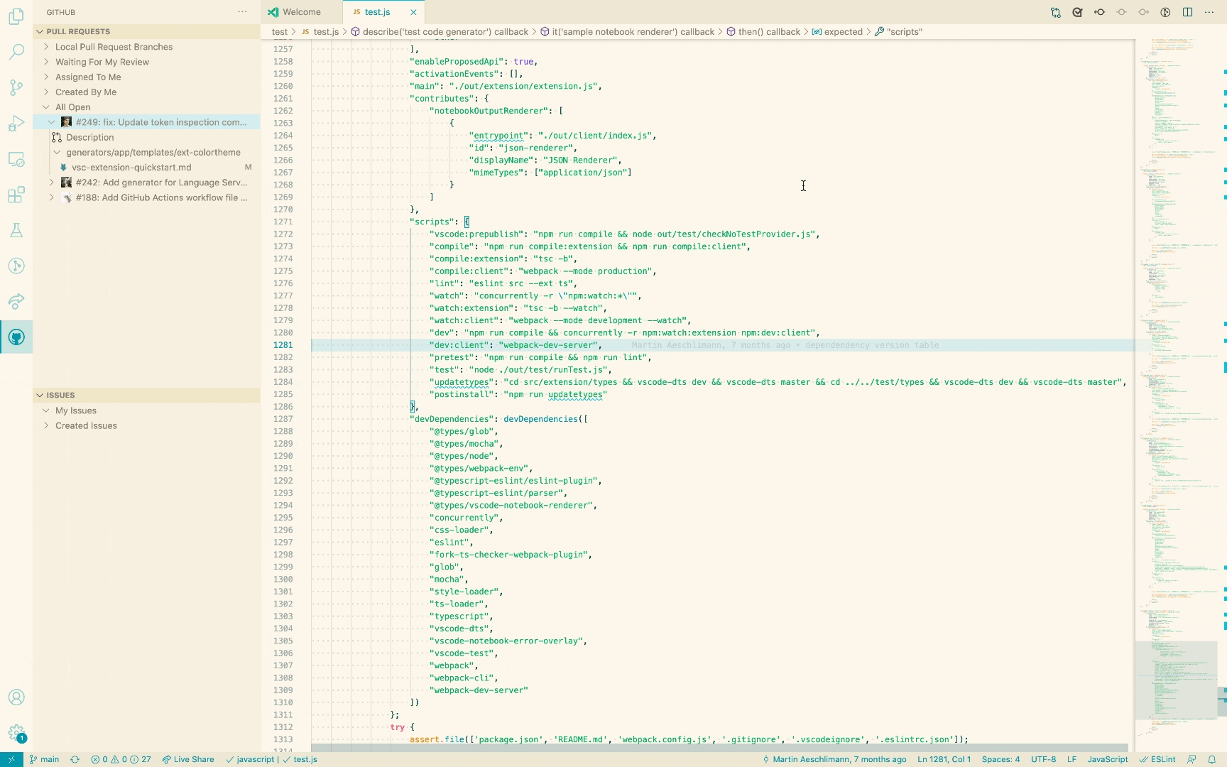
Task: Click Live Share in status bar
Action: point(188,759)
